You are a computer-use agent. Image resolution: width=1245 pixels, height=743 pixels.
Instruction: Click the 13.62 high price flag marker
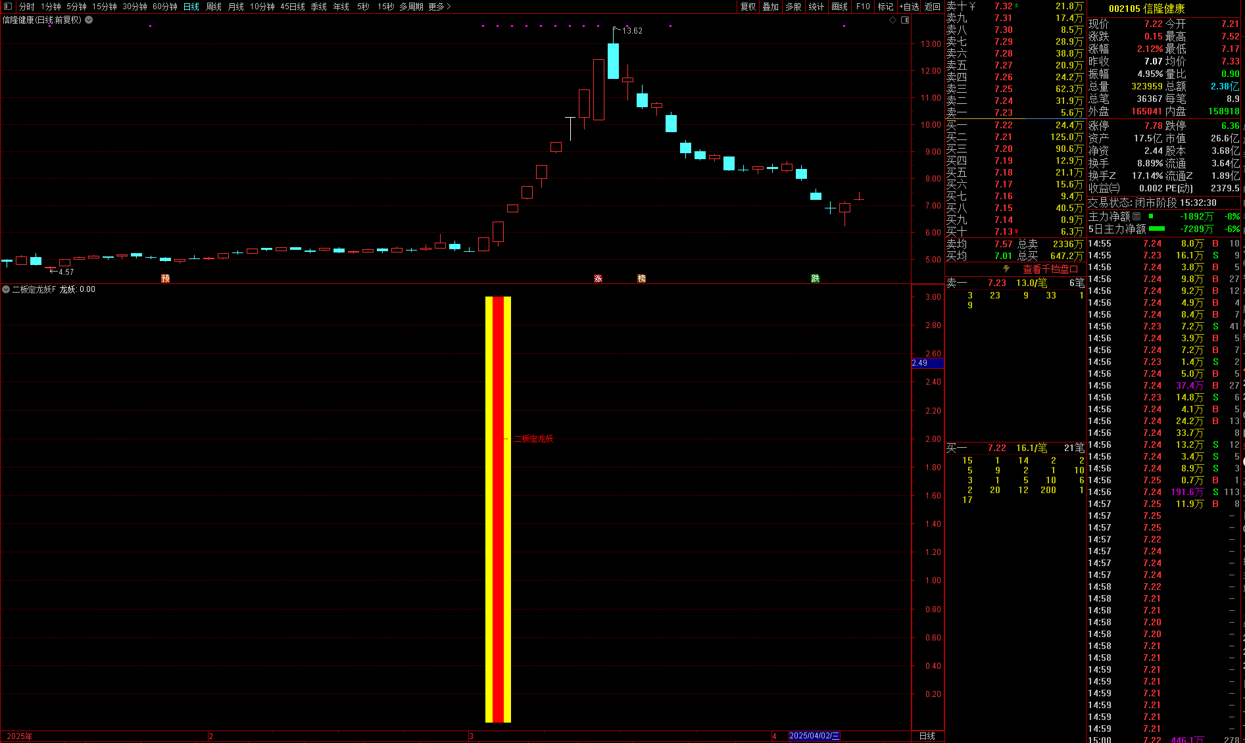click(x=627, y=30)
